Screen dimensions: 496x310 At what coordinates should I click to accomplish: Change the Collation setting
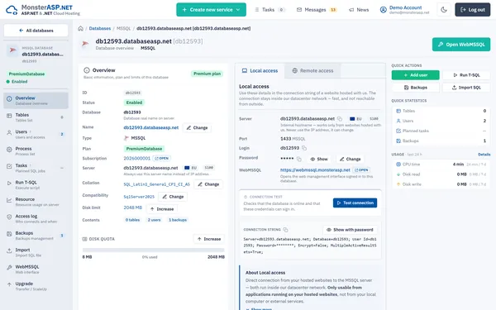[208, 184]
